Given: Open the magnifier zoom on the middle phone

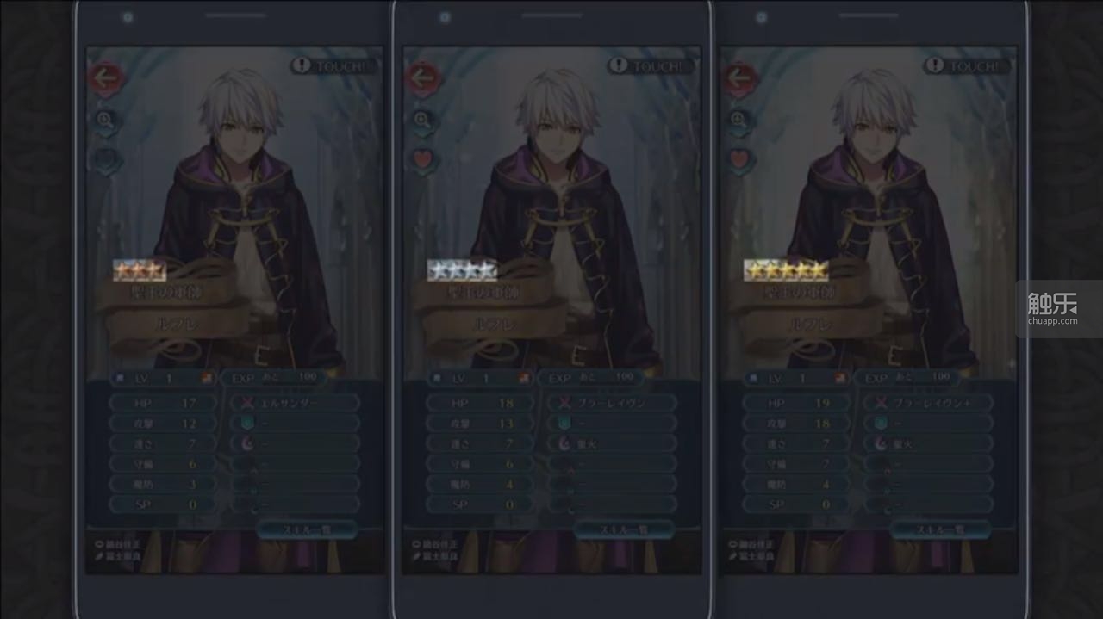Looking at the screenshot, I should pyautogui.click(x=421, y=121).
